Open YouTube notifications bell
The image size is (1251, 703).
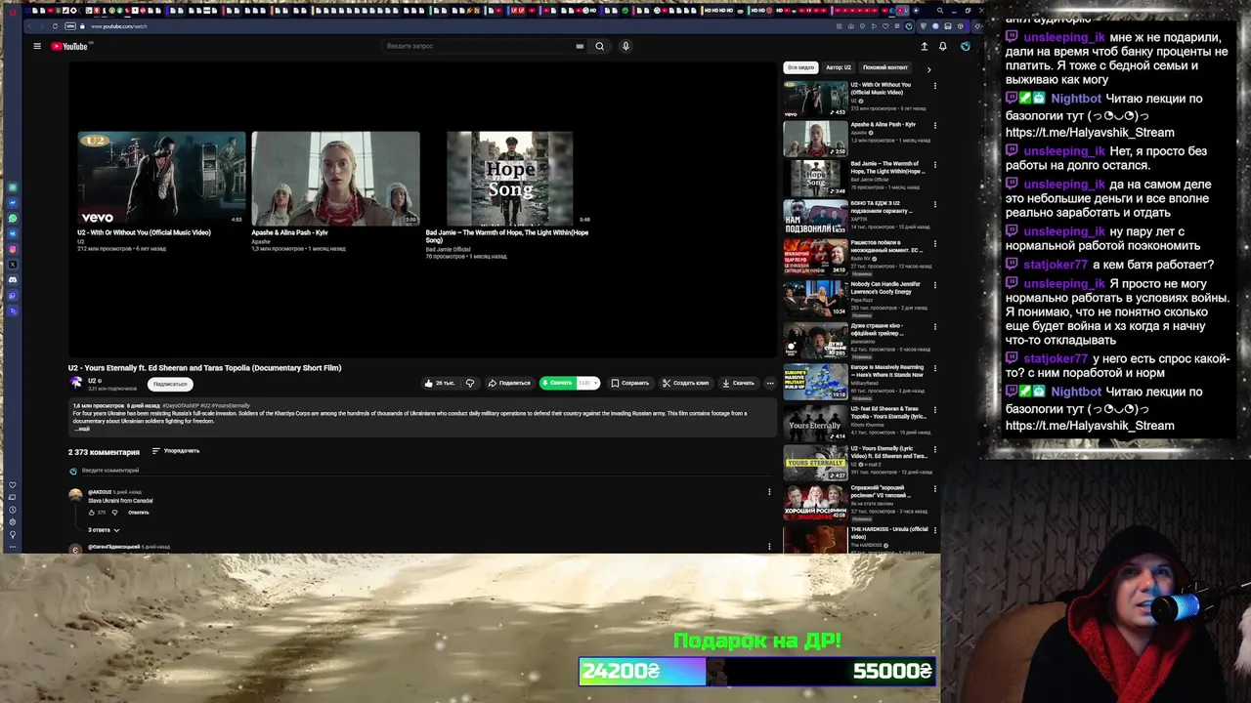click(943, 46)
